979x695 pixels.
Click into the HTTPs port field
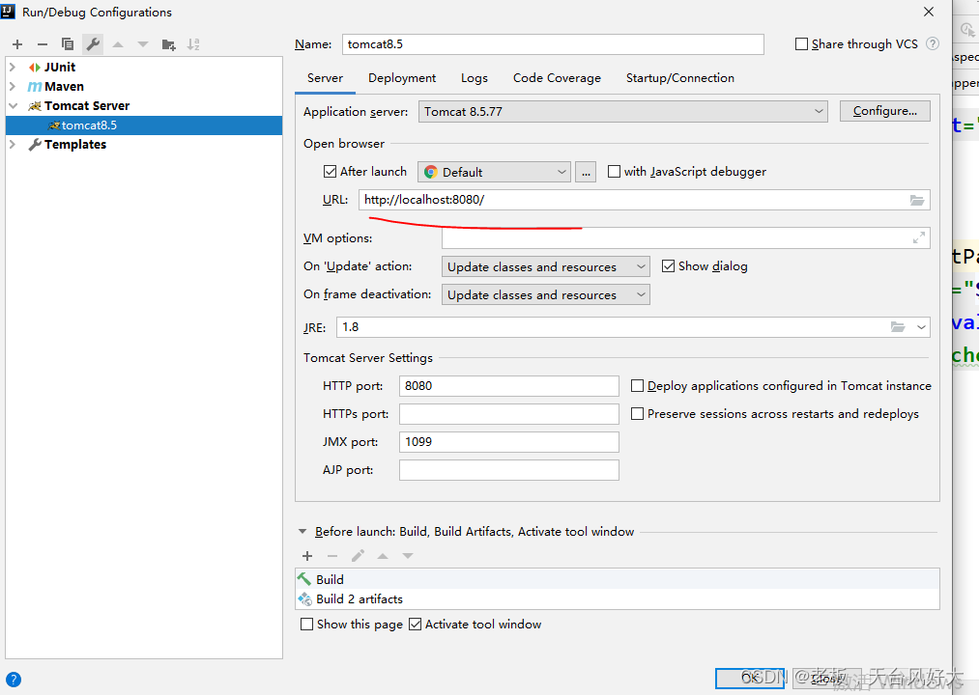pos(509,414)
